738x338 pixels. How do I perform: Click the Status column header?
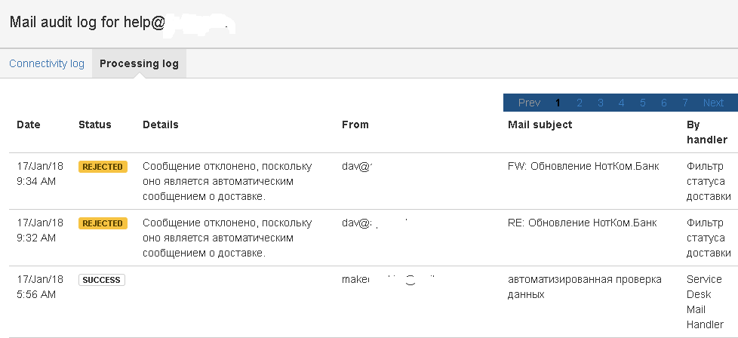(x=94, y=124)
